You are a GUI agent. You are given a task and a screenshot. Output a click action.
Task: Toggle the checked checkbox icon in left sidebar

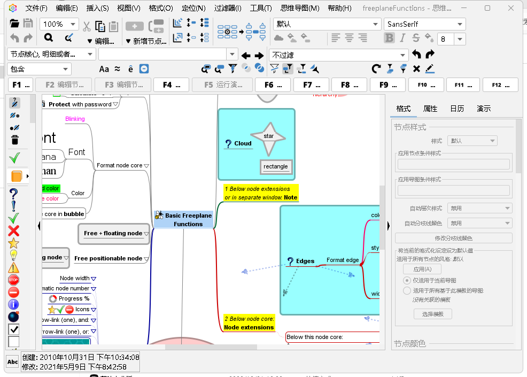[14, 329]
